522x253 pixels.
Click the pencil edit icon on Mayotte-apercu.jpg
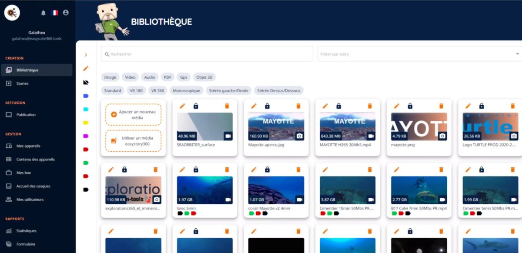254,106
